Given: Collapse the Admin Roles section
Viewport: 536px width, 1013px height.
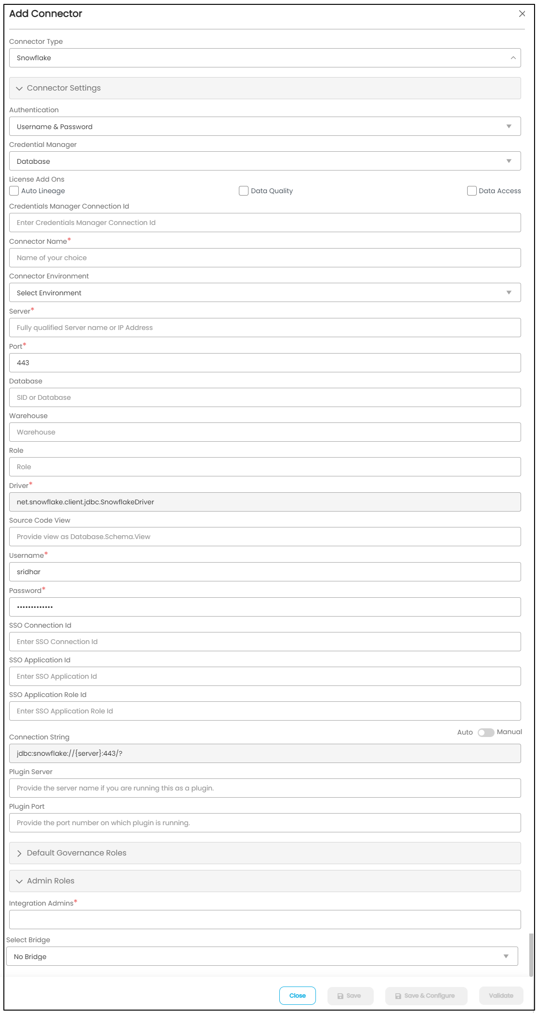Looking at the screenshot, I should pos(19,881).
